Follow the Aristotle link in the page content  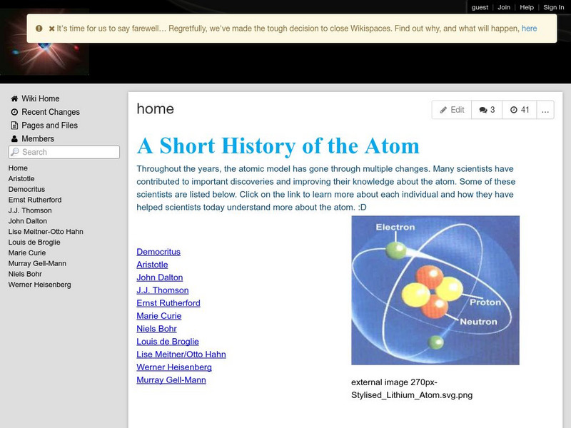(152, 265)
